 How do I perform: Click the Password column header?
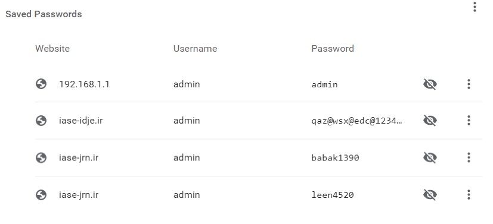click(333, 49)
